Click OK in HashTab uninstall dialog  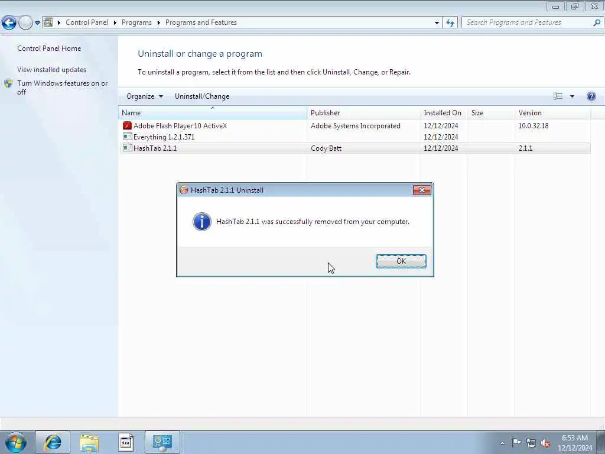[x=401, y=261]
